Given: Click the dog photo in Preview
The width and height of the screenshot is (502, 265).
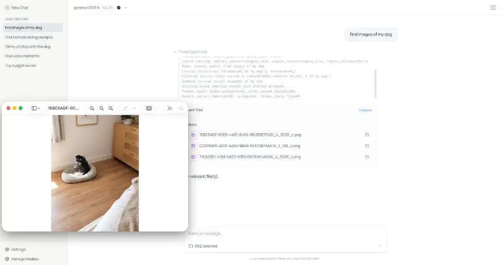Looking at the screenshot, I should click(x=95, y=173).
